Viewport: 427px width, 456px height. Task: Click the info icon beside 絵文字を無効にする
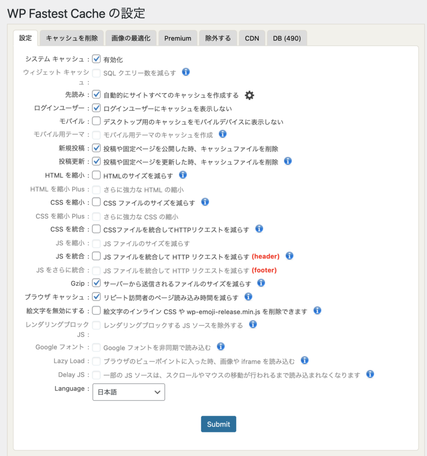click(317, 310)
